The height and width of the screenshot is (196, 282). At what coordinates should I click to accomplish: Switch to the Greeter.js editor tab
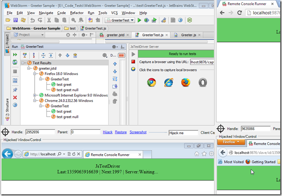pyautogui.click(x=187, y=35)
